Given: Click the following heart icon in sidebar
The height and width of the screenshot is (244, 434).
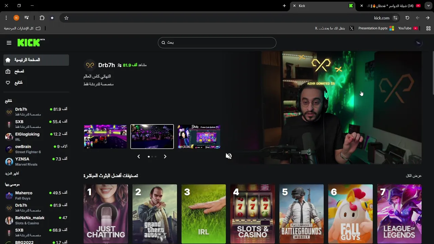Looking at the screenshot, I should click(8, 83).
